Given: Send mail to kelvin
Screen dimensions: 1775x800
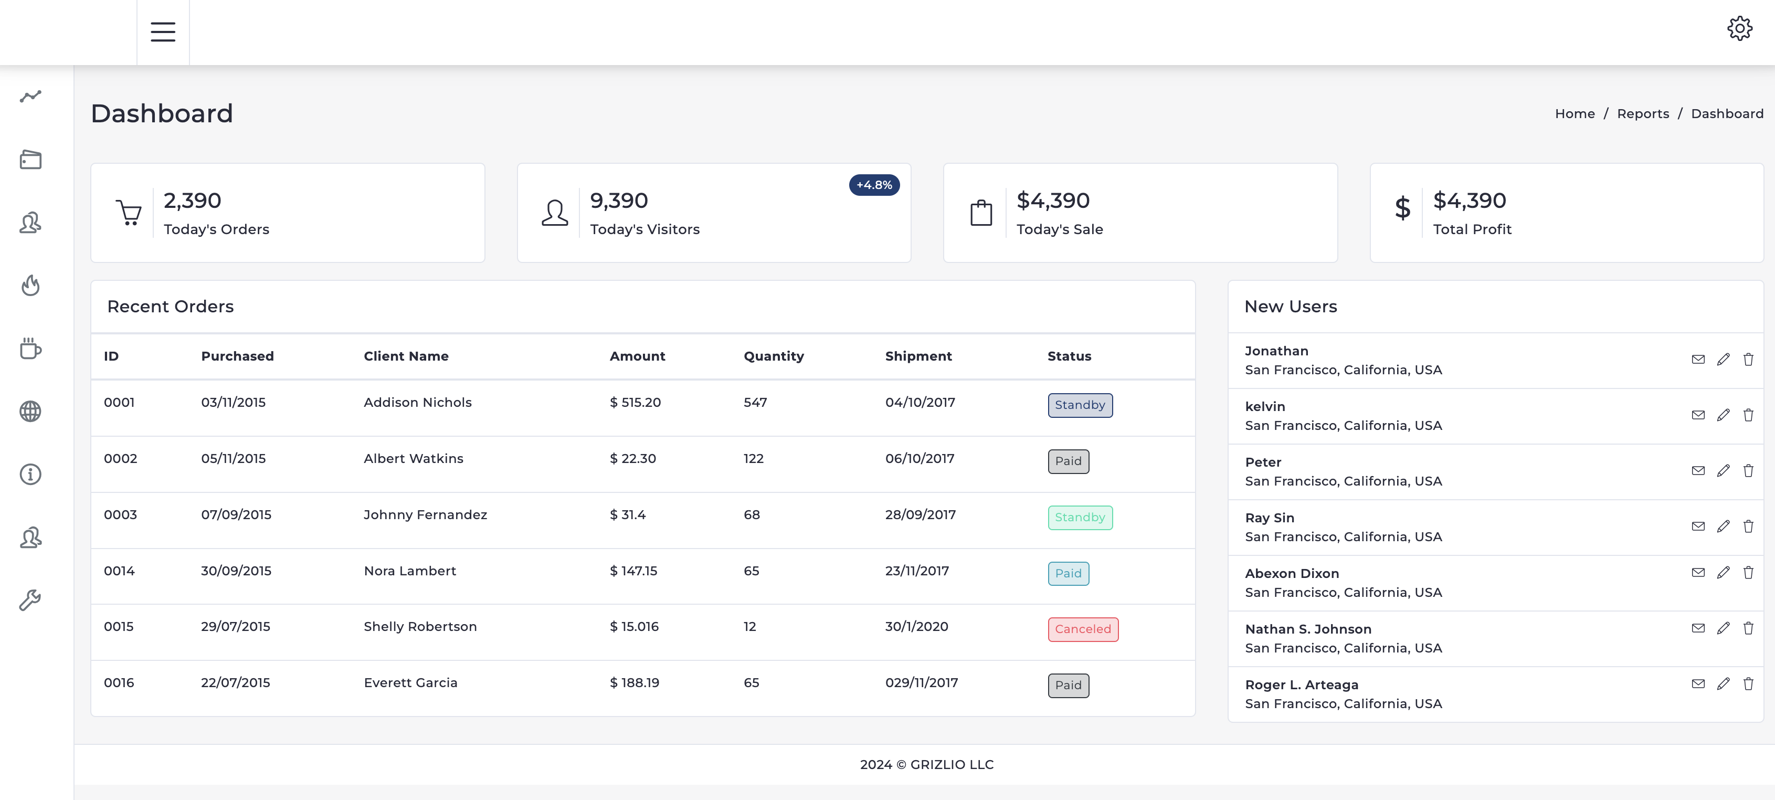Looking at the screenshot, I should pos(1698,415).
